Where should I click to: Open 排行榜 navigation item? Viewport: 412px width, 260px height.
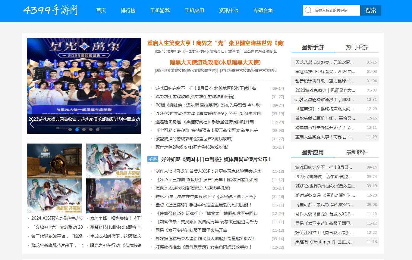128,10
